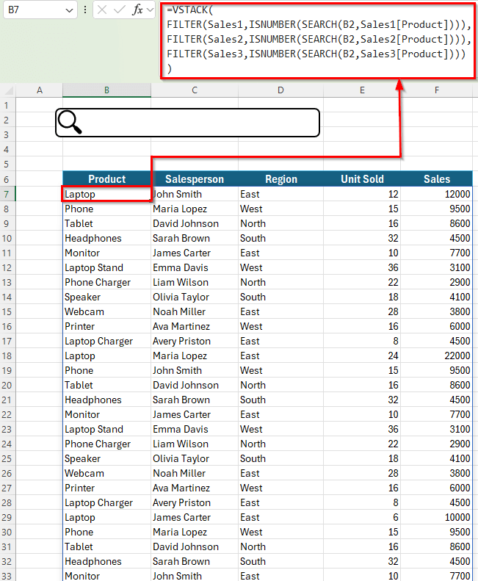
Task: Click inside the VSTACK formula bar
Action: pos(318,40)
